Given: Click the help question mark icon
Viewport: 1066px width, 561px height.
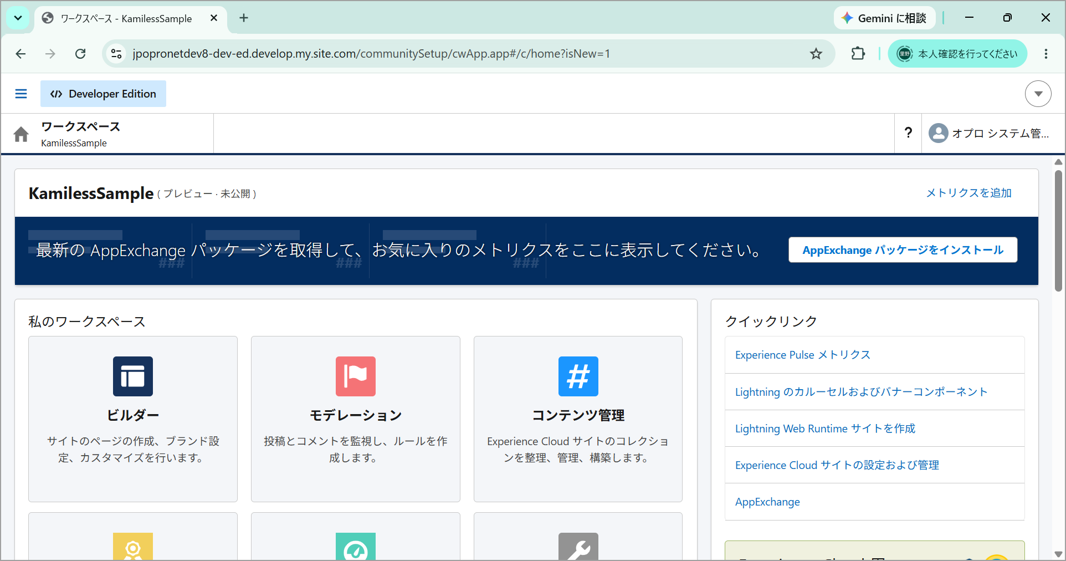Looking at the screenshot, I should [908, 133].
